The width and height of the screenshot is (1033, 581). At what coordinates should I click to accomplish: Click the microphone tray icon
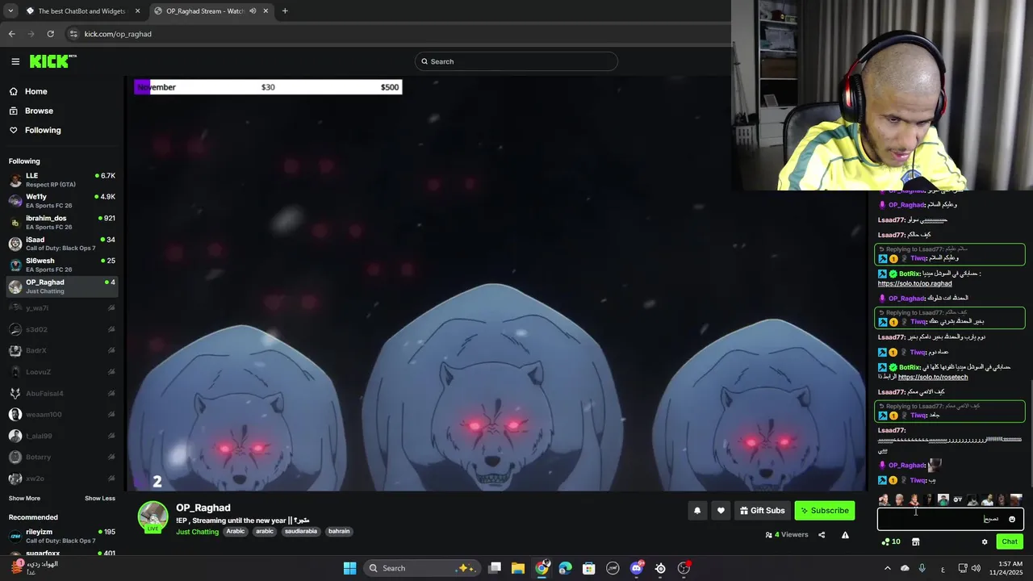922,568
